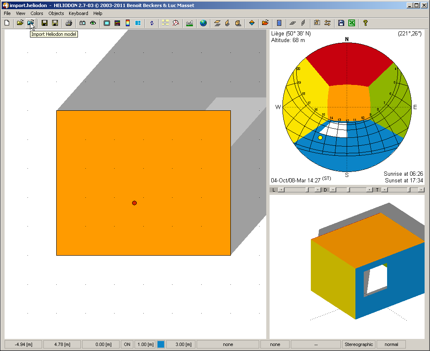Click the printer icon
The image size is (430, 351).
69,23
